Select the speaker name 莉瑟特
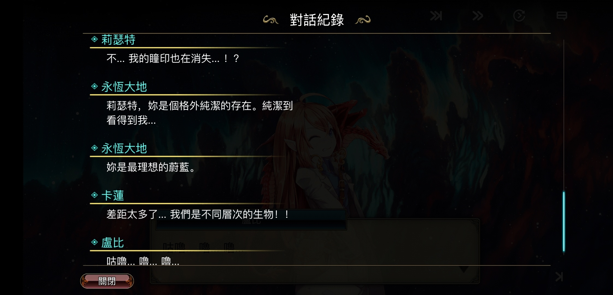The image size is (613, 295). [x=118, y=40]
